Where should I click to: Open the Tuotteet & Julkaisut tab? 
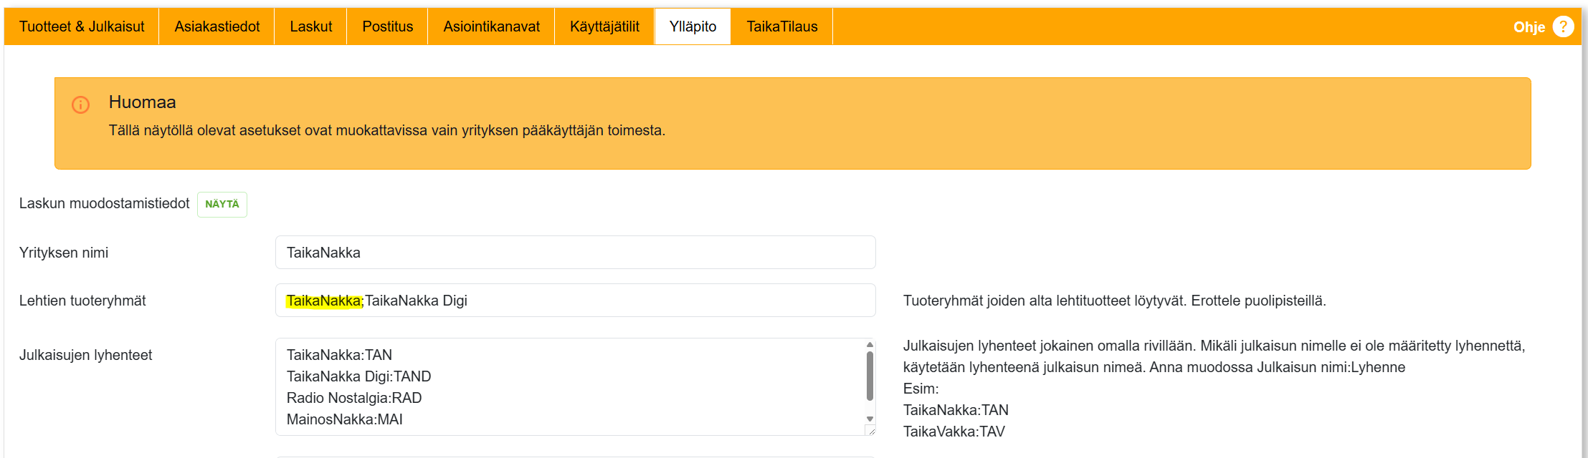pyautogui.click(x=82, y=26)
